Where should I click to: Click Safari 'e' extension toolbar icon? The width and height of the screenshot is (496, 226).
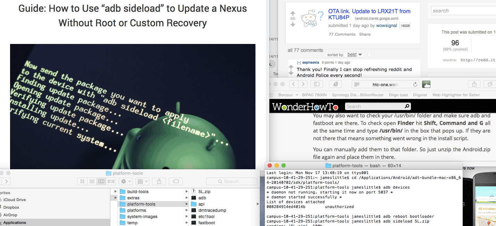[336, 84]
